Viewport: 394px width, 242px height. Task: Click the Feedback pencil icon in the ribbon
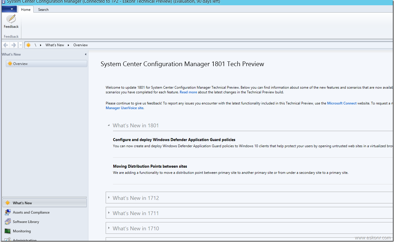point(11,19)
